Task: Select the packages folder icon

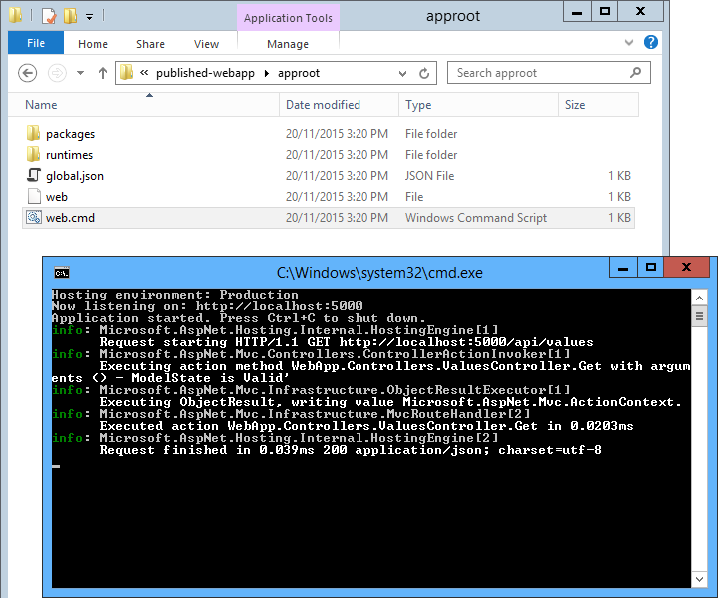Action: [33, 133]
